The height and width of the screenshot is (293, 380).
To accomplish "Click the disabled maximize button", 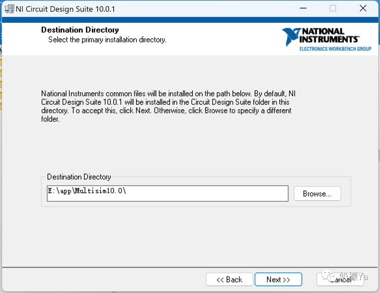I will [333, 8].
